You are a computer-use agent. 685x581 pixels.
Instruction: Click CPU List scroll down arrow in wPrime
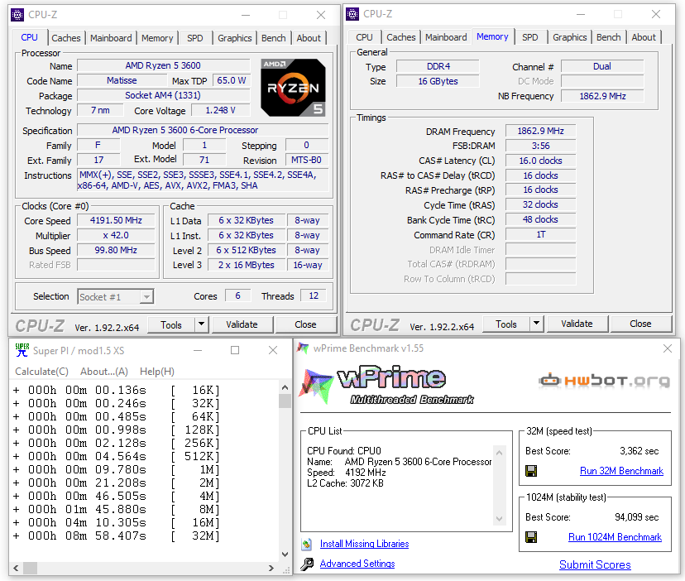coord(500,519)
